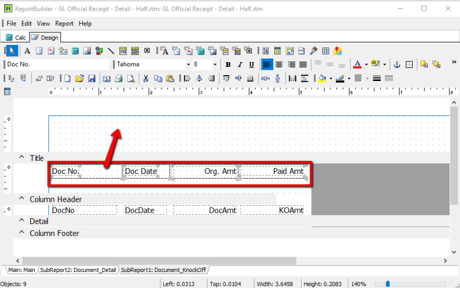This screenshot has height=288, width=460.
Task: Click the Save report icon
Action: tap(92, 78)
